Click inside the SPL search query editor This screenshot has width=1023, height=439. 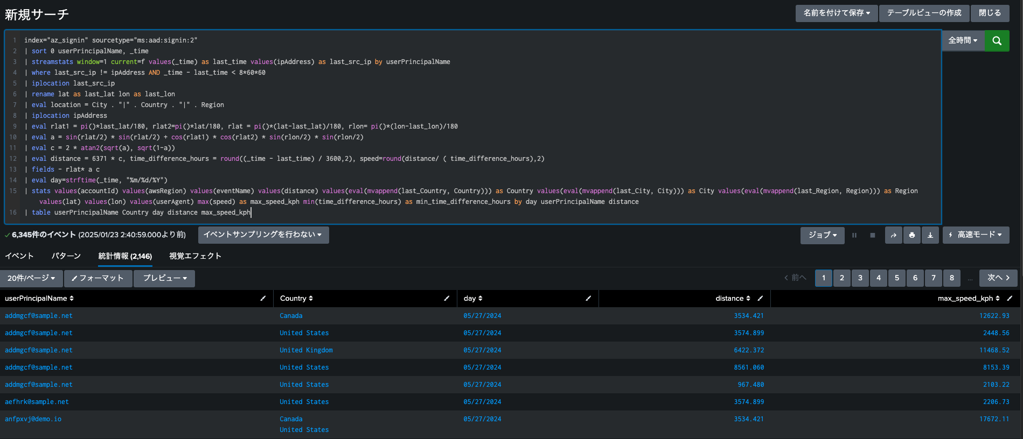473,126
